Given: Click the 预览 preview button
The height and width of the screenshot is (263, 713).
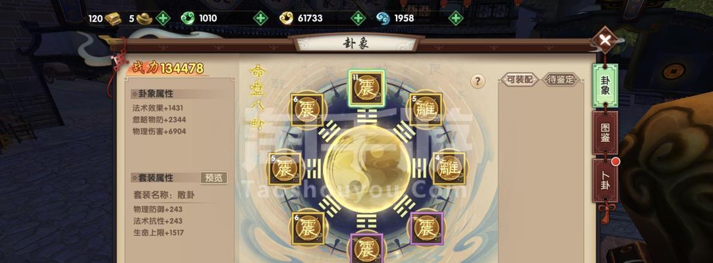Looking at the screenshot, I should pyautogui.click(x=214, y=178).
